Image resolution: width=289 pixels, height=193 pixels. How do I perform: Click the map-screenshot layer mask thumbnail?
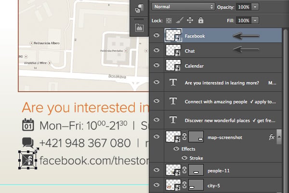pyautogui.click(x=196, y=137)
